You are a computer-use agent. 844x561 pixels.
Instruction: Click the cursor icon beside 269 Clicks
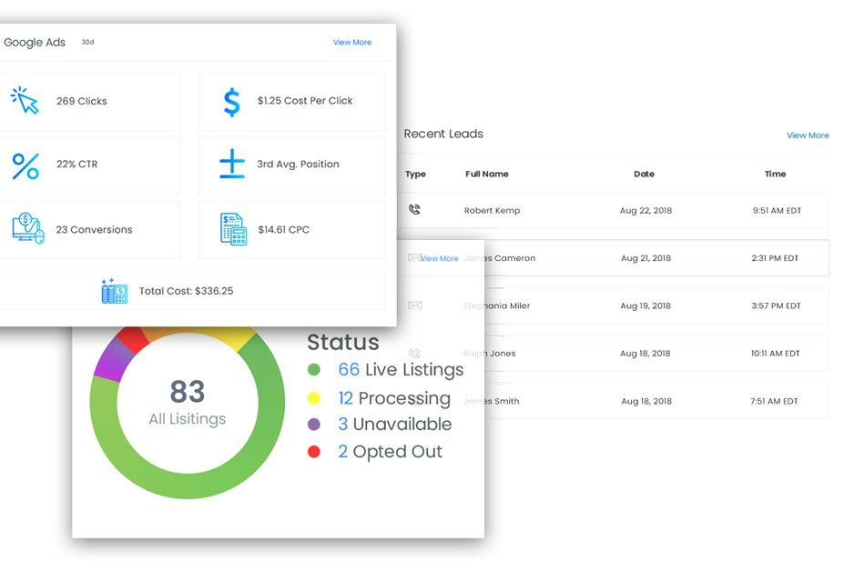25,100
